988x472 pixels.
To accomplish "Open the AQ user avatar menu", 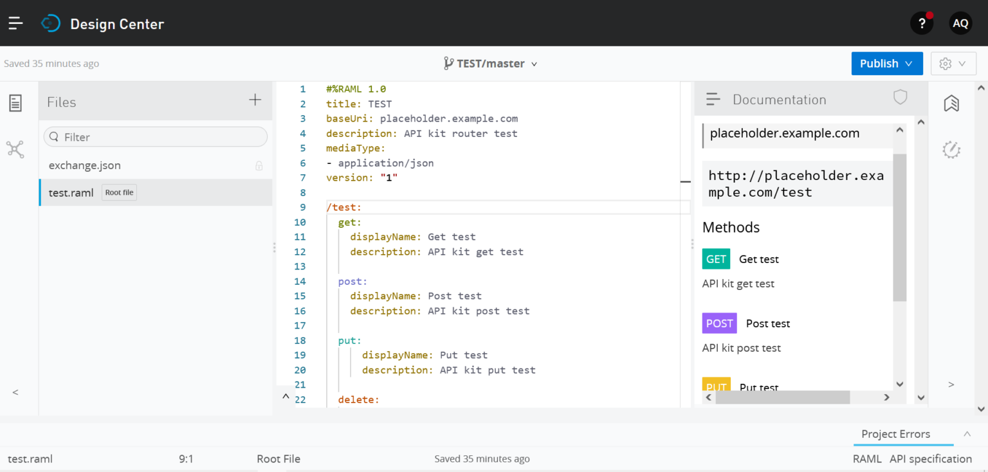I will pos(960,24).
